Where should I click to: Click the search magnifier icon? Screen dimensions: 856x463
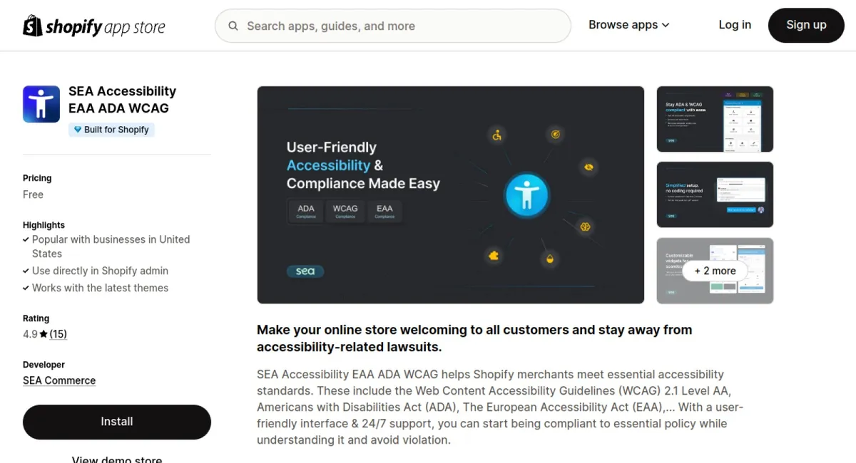coord(233,26)
